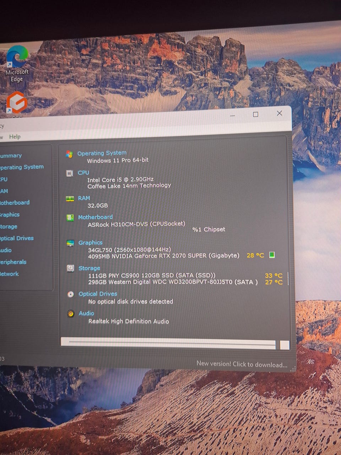
Task: Select Storage in the sidebar
Action: 9,226
